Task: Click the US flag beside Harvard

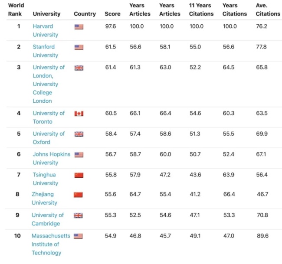Action: [79, 27]
